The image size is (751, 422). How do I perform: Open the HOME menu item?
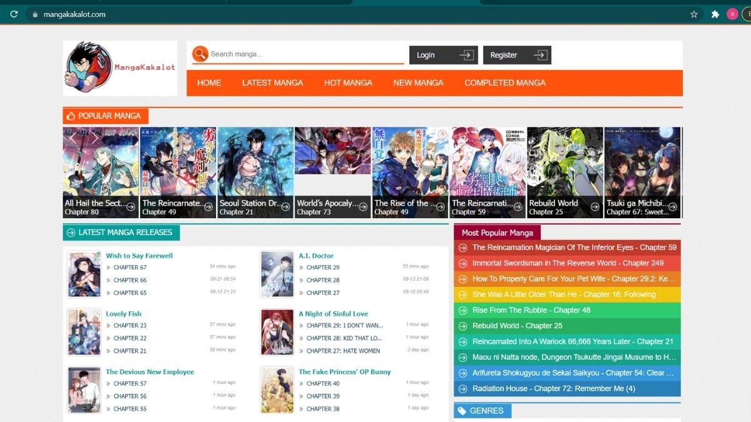pos(209,83)
